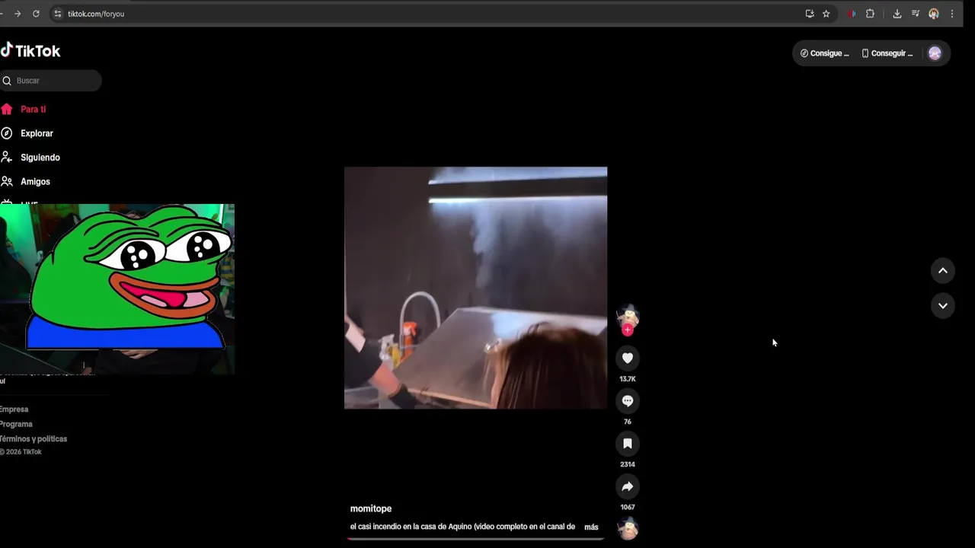Open Términos y políticas footer link
The height and width of the screenshot is (548, 975).
tap(34, 439)
